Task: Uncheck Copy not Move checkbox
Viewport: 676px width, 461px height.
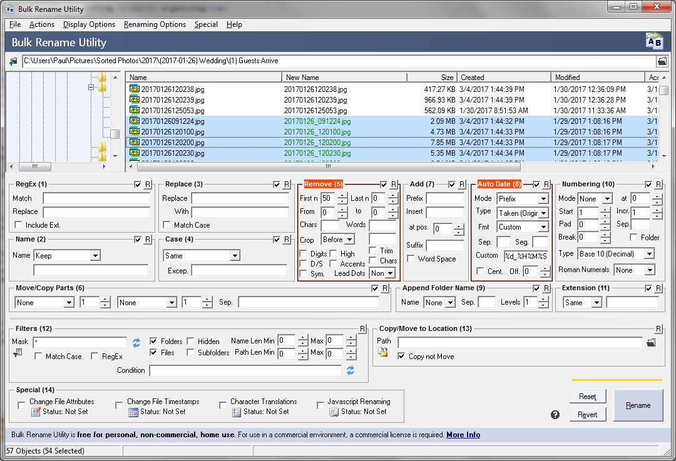Action: (401, 357)
